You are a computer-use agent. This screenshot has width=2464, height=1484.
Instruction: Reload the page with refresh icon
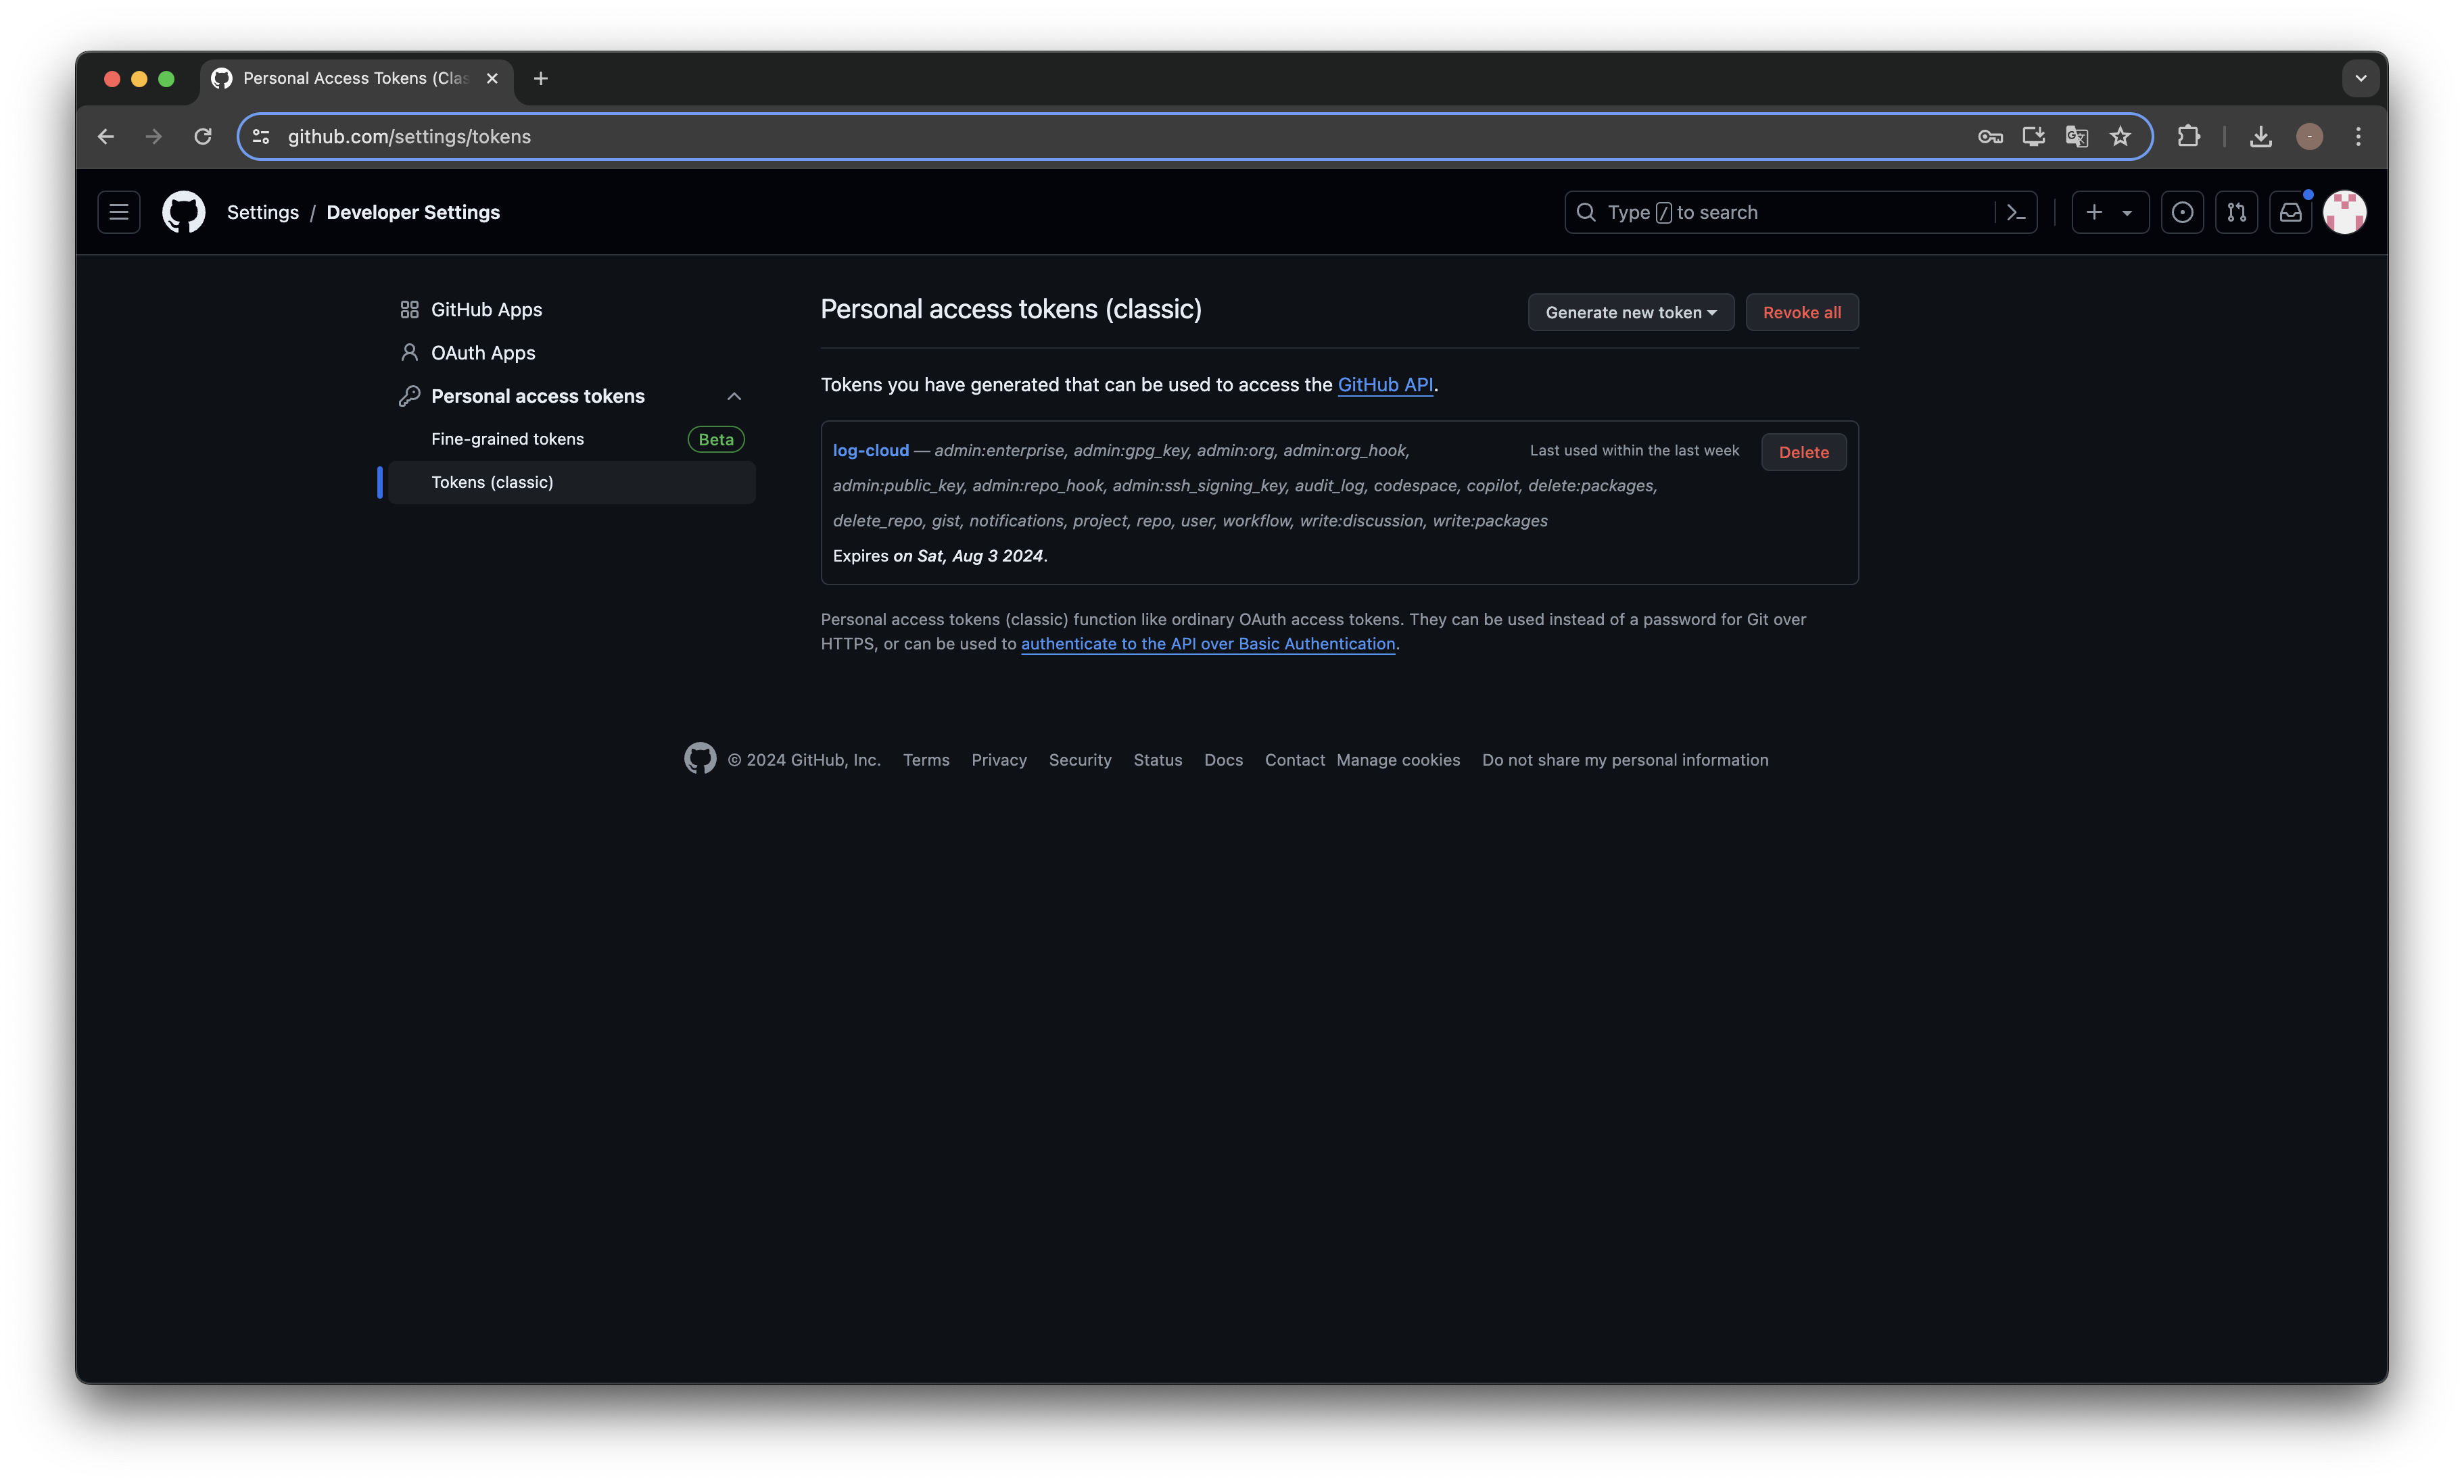[x=203, y=136]
